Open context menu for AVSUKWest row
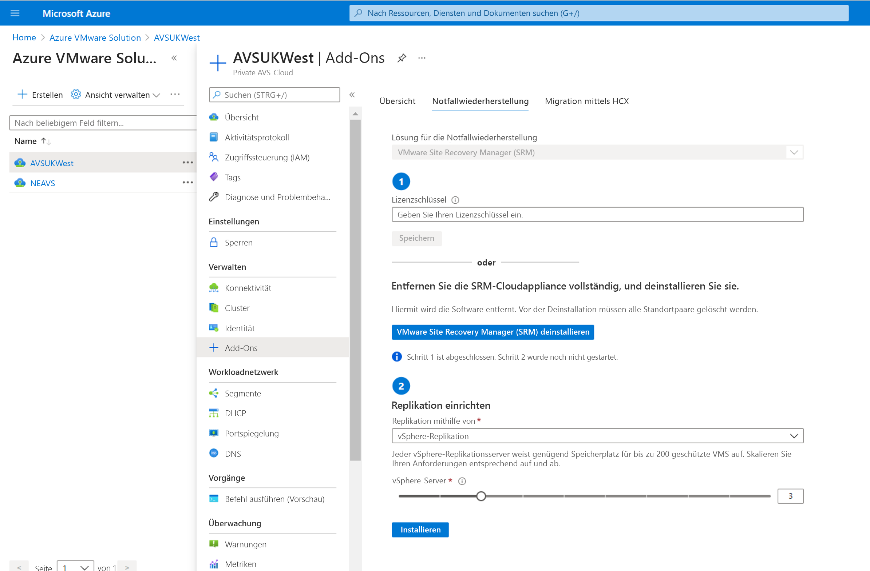This screenshot has height=571, width=870. pyautogui.click(x=188, y=163)
